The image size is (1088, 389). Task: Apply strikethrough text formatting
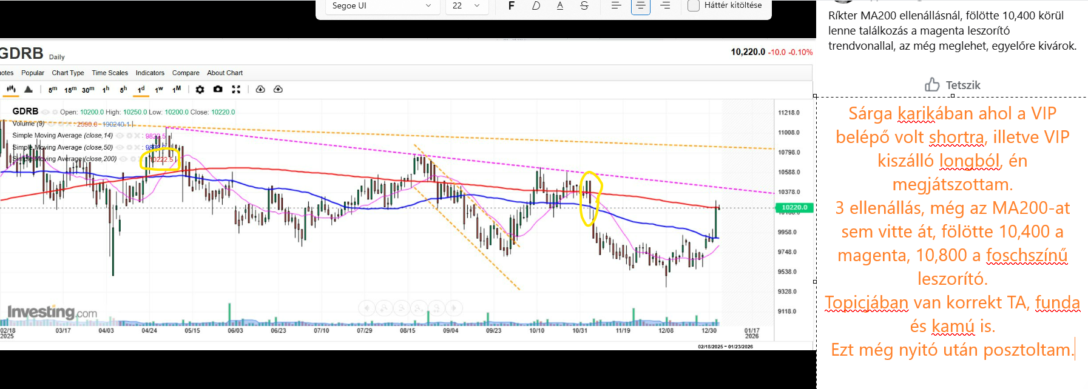584,6
